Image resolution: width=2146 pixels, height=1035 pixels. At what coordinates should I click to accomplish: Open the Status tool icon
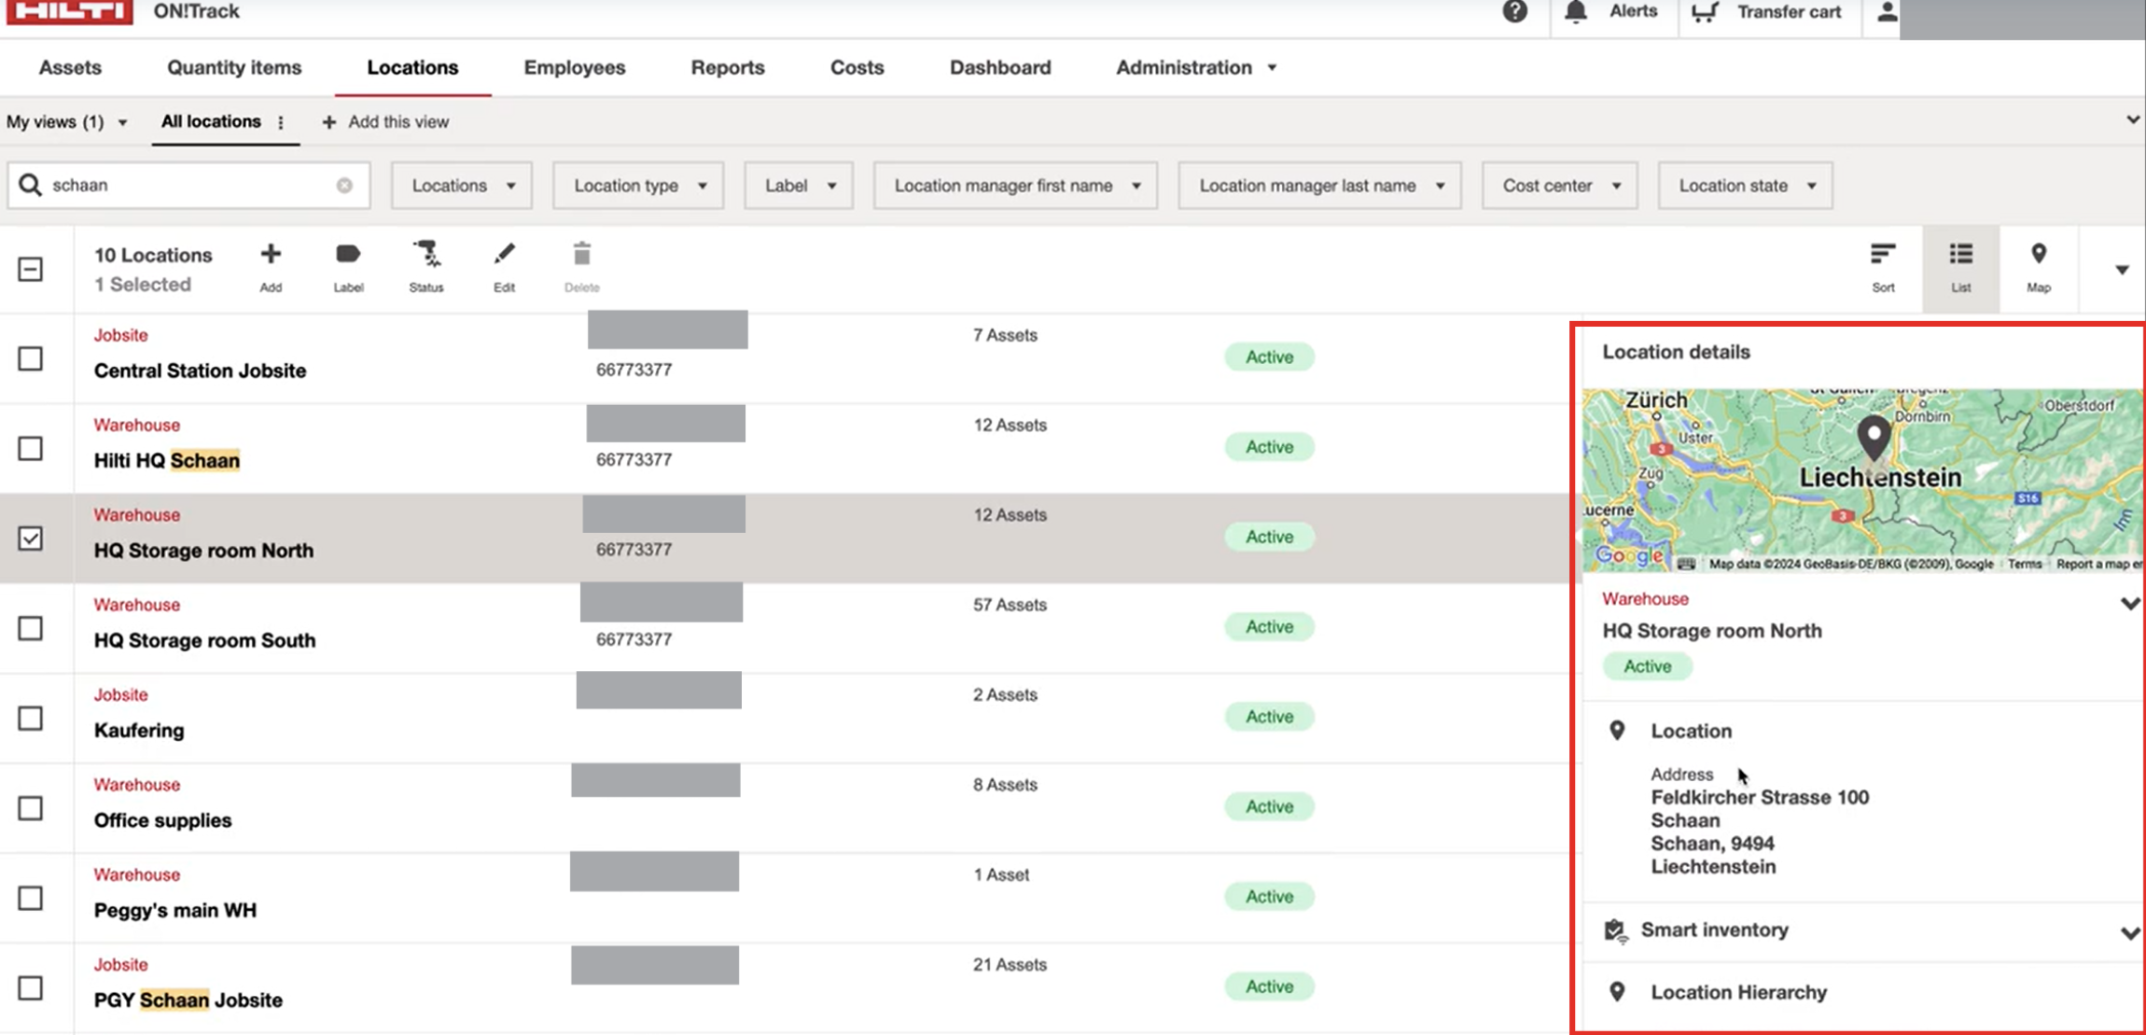(426, 254)
